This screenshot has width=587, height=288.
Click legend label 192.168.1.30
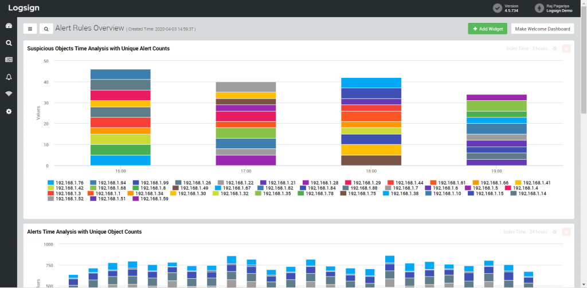(x=192, y=194)
